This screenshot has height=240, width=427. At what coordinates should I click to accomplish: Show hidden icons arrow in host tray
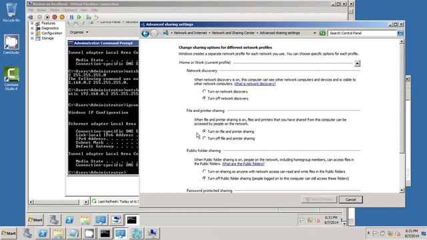pyautogui.click(x=368, y=233)
